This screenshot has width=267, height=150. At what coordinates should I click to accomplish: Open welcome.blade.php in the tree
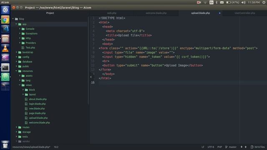pyautogui.click(x=39, y=122)
